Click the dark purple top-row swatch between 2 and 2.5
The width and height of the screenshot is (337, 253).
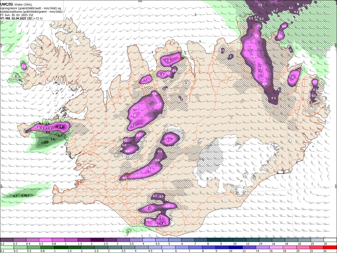coord(97,240)
